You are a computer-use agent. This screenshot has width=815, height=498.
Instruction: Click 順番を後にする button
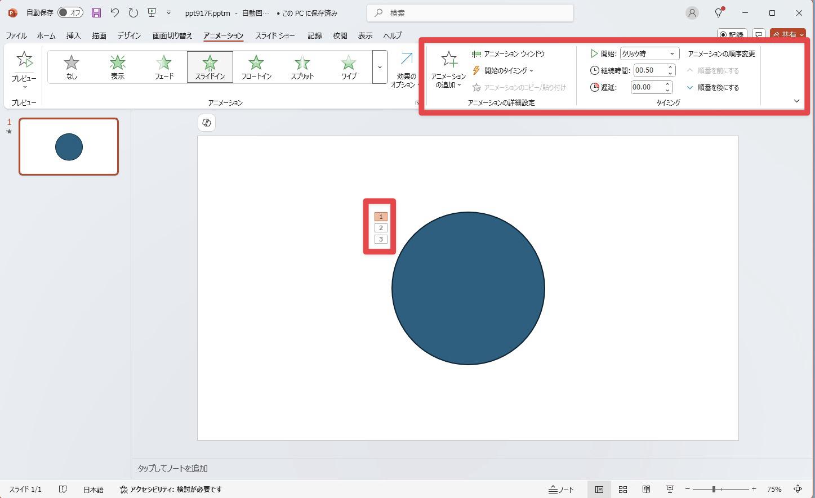pyautogui.click(x=713, y=87)
